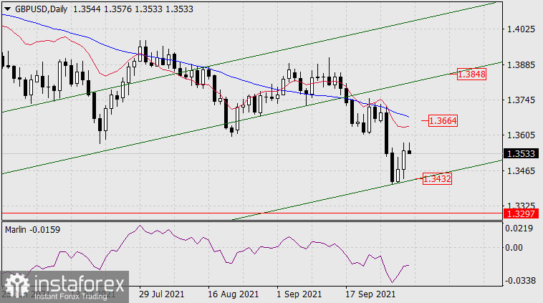Click the 1.4025 price axis value
Image resolution: width=543 pixels, height=303 pixels.
521,29
